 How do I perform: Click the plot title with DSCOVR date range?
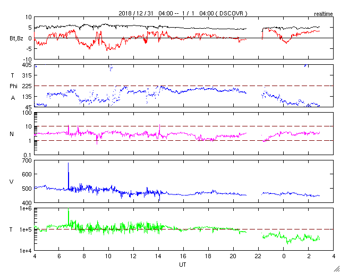tap(183, 13)
